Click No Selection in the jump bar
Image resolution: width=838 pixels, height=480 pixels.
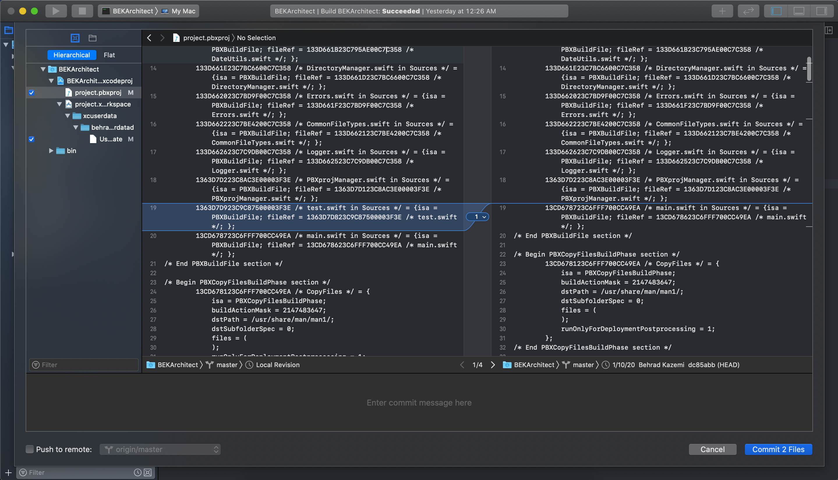[256, 38]
